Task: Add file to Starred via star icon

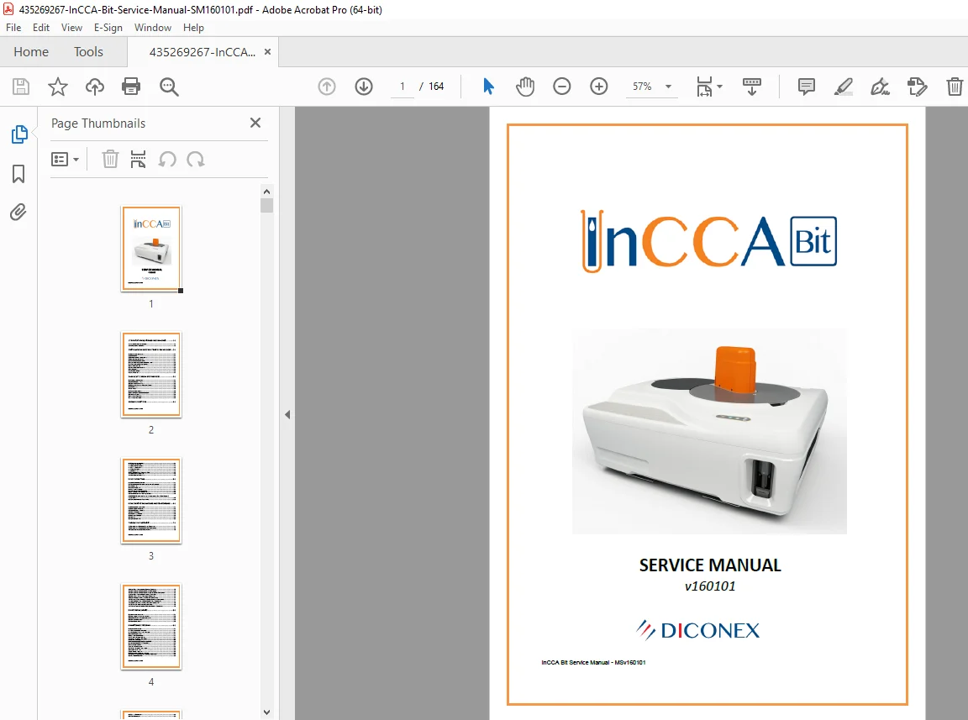Action: click(57, 87)
